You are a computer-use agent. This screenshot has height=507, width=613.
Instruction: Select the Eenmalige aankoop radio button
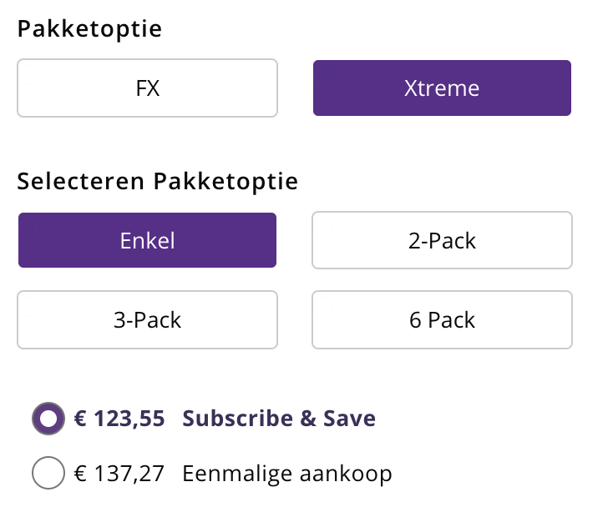pos(48,474)
